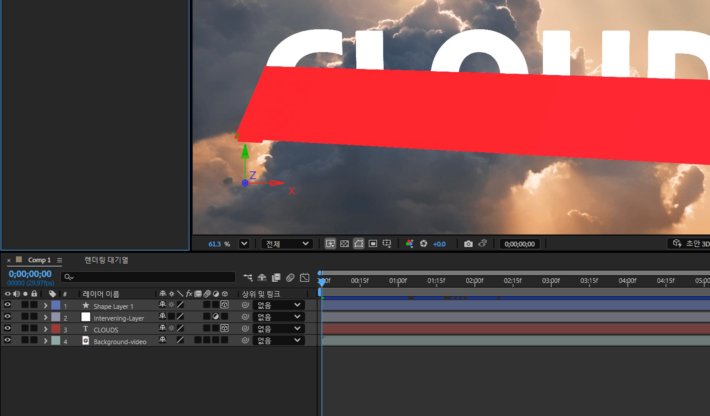Open parent dropdown for Intervening-Layer
This screenshot has width=710, height=416.
coord(278,317)
